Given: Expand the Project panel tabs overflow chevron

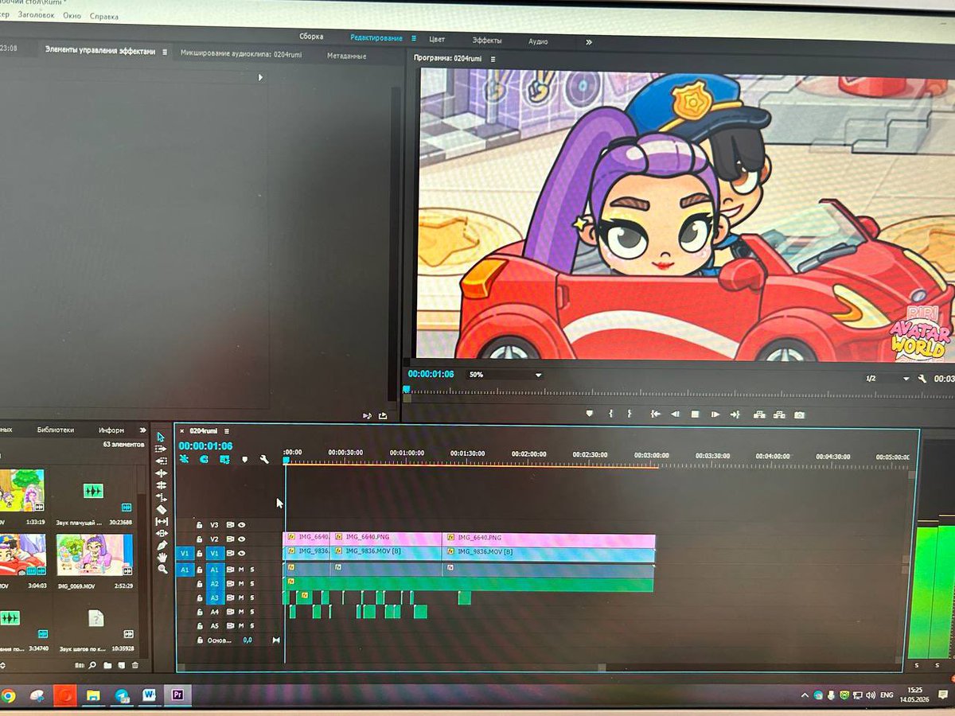Looking at the screenshot, I should tap(143, 430).
